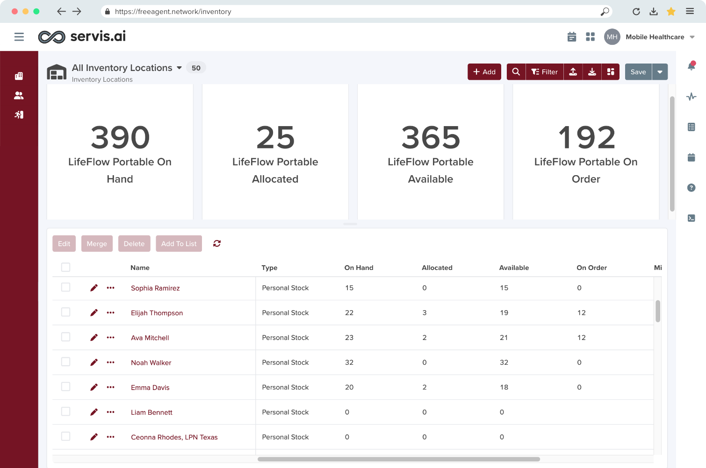This screenshot has height=468, width=706.
Task: Click the Add To List button
Action: (179, 243)
